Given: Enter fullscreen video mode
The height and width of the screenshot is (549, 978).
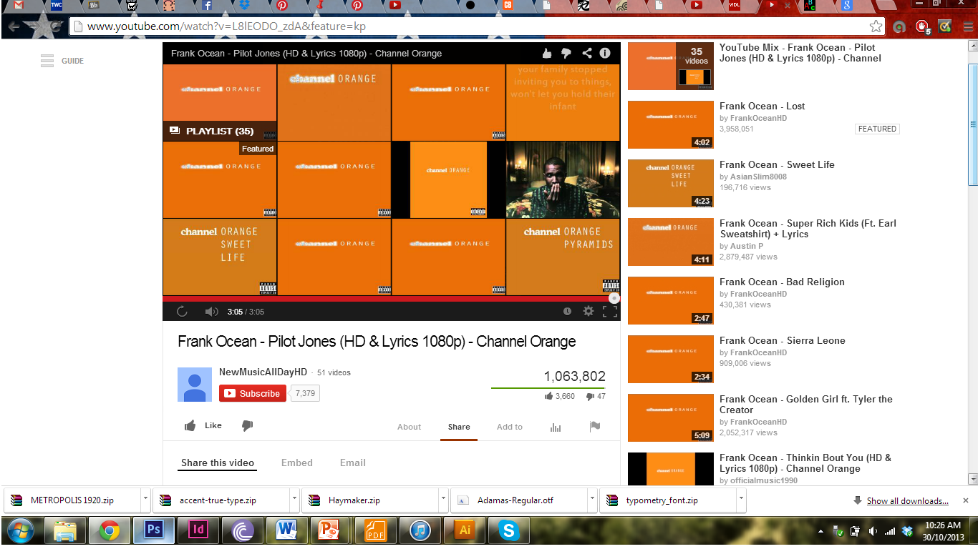Looking at the screenshot, I should click(x=609, y=311).
